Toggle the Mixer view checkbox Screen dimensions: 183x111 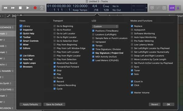click(x=21, y=45)
